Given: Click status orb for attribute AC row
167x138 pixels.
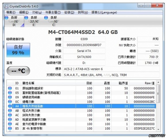Looking at the screenshot, I should tap(10, 115).
